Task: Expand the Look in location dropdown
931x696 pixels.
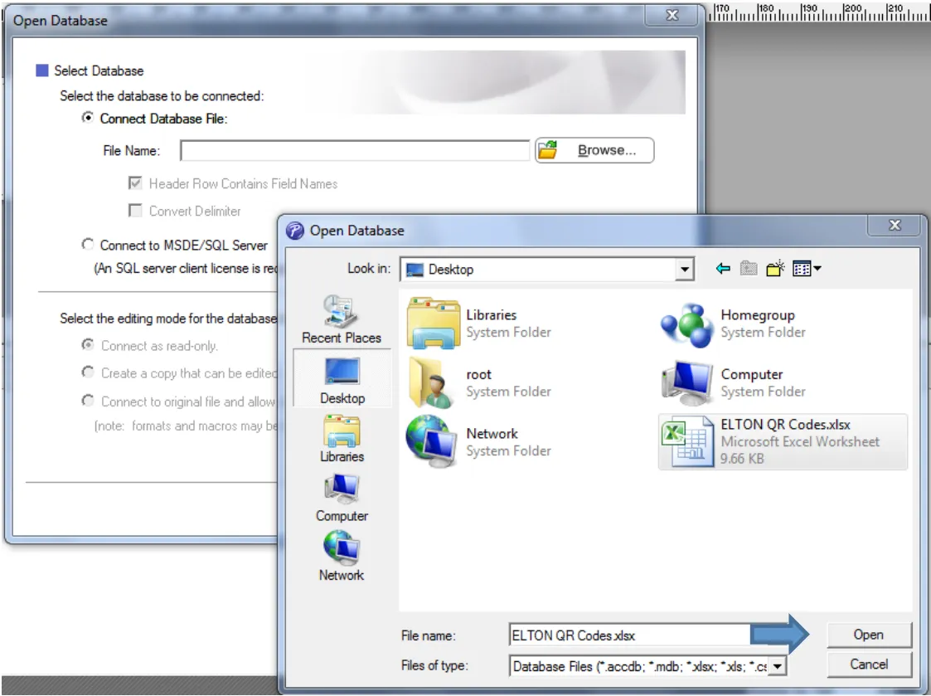Action: (685, 270)
